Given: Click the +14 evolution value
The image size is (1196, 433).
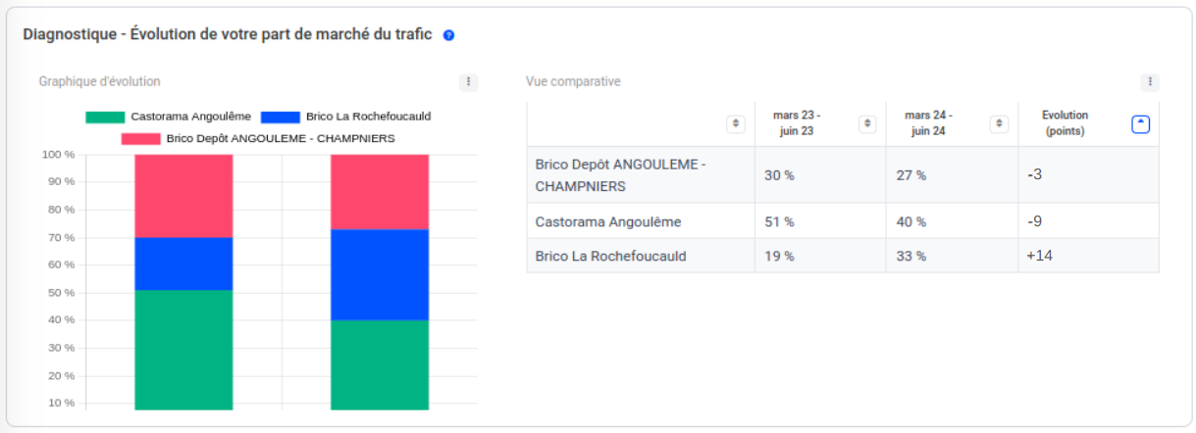Looking at the screenshot, I should tap(1040, 257).
